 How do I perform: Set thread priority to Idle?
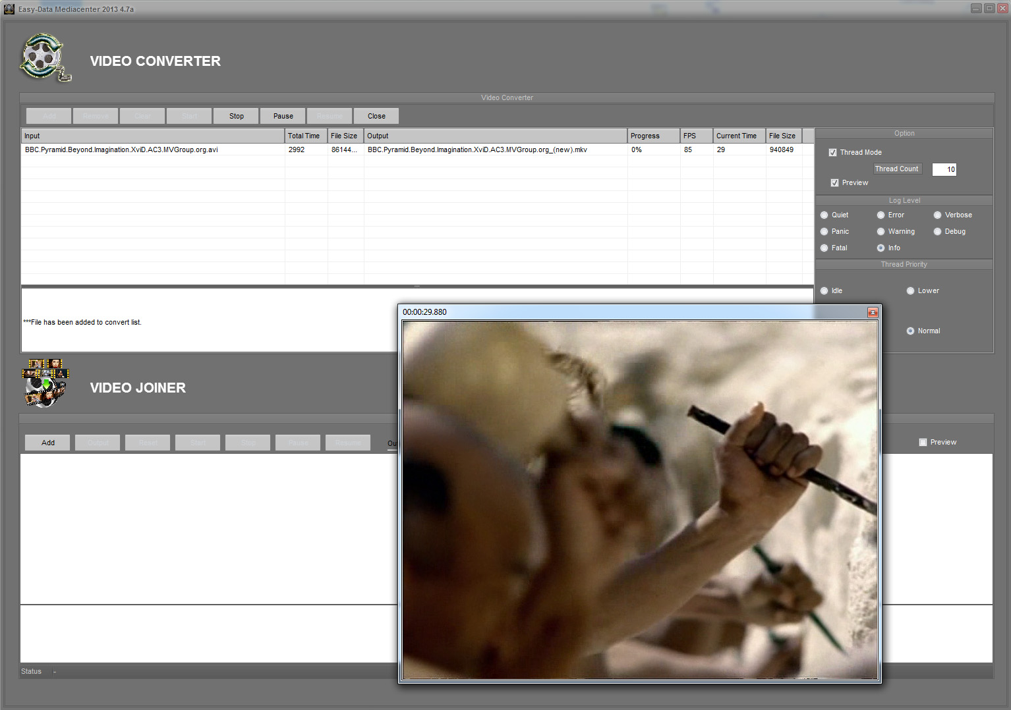tap(824, 290)
